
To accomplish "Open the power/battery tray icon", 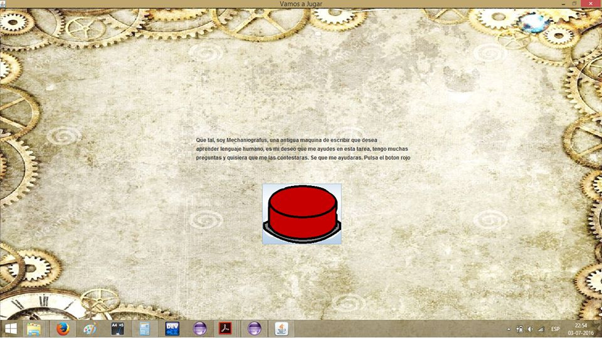I will coord(519,329).
